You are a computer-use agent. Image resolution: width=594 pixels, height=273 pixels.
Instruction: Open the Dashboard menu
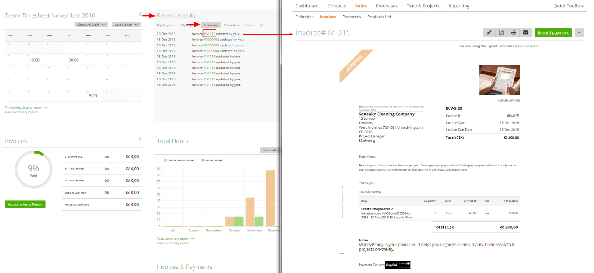[307, 6]
